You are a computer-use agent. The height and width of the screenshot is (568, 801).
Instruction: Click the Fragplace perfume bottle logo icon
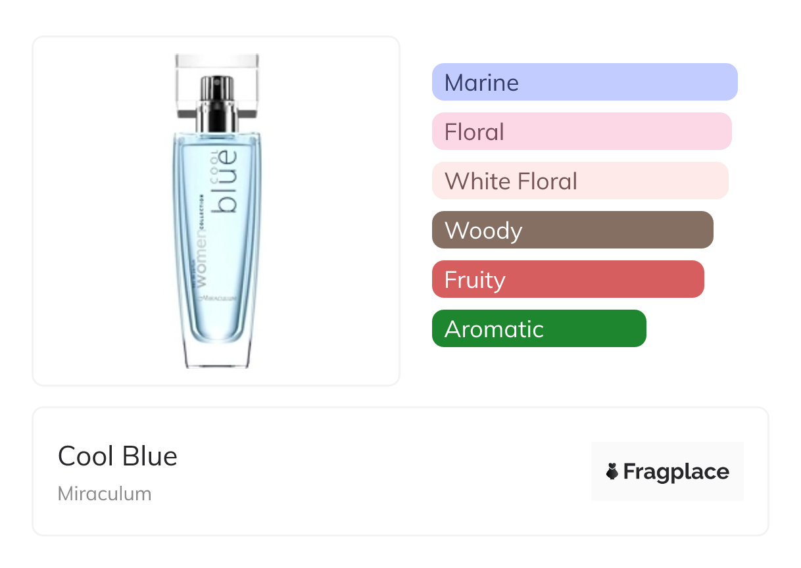(612, 471)
